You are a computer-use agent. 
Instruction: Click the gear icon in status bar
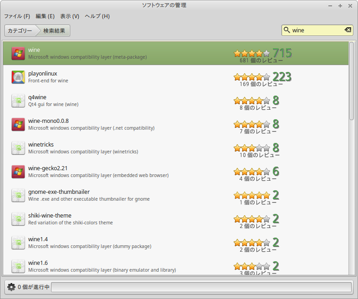coord(11,287)
